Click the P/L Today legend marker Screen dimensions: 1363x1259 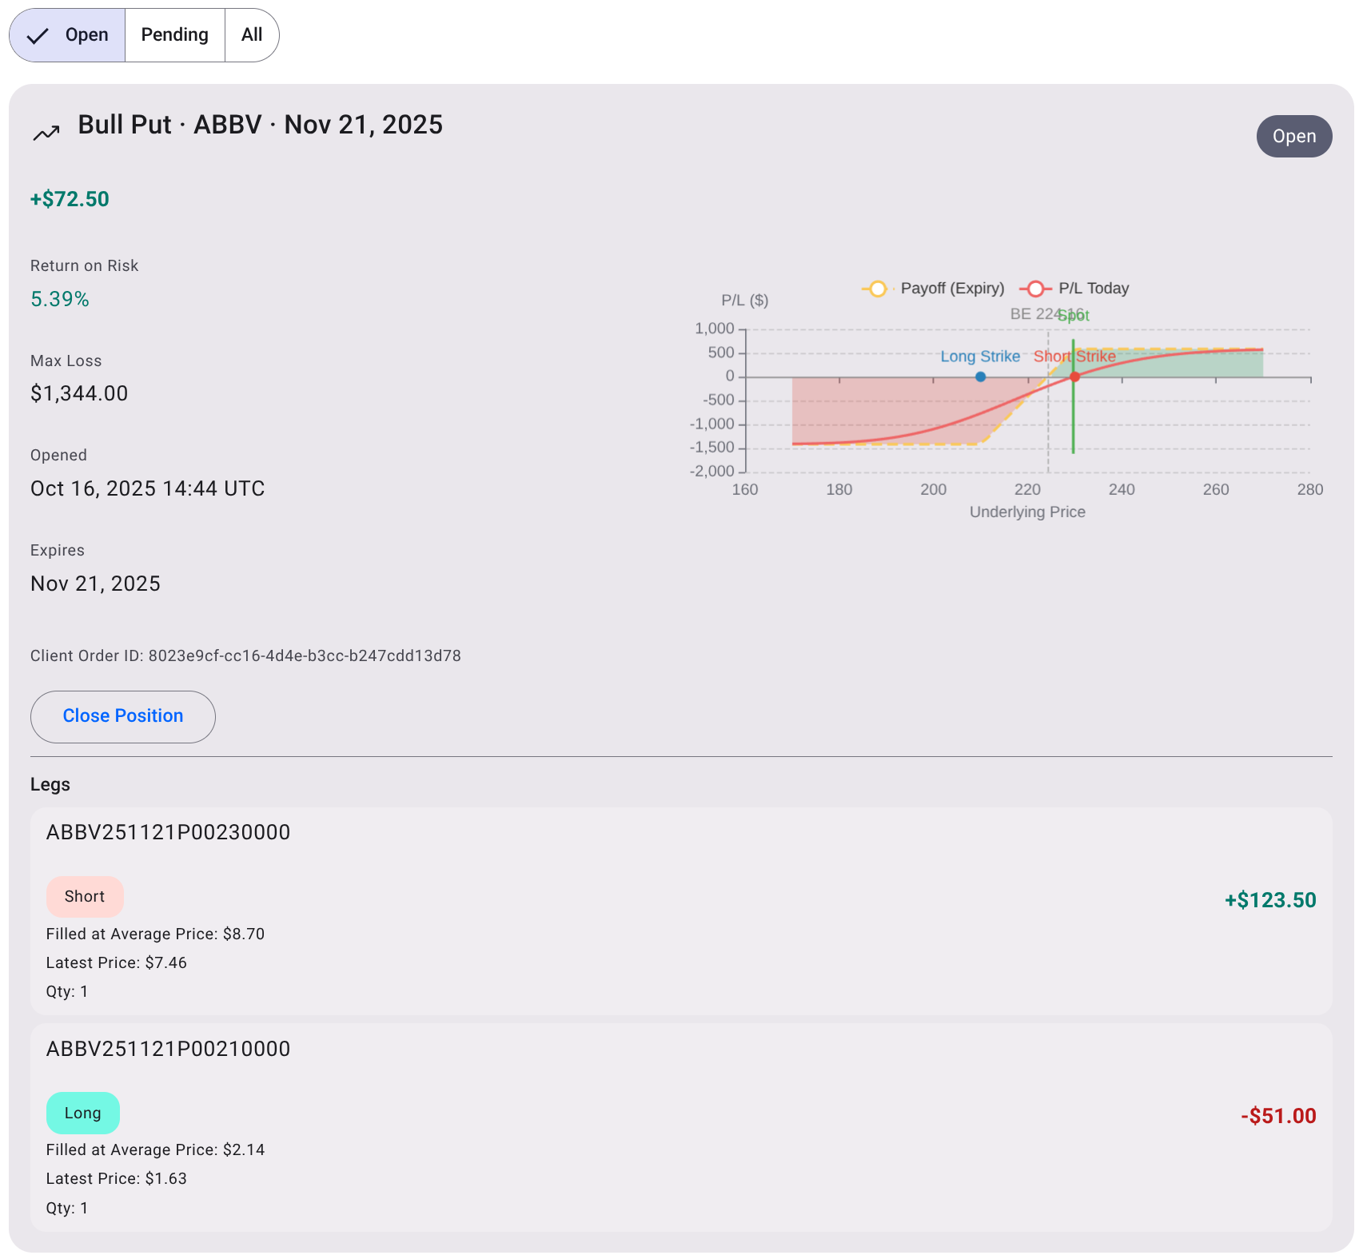coord(1035,289)
